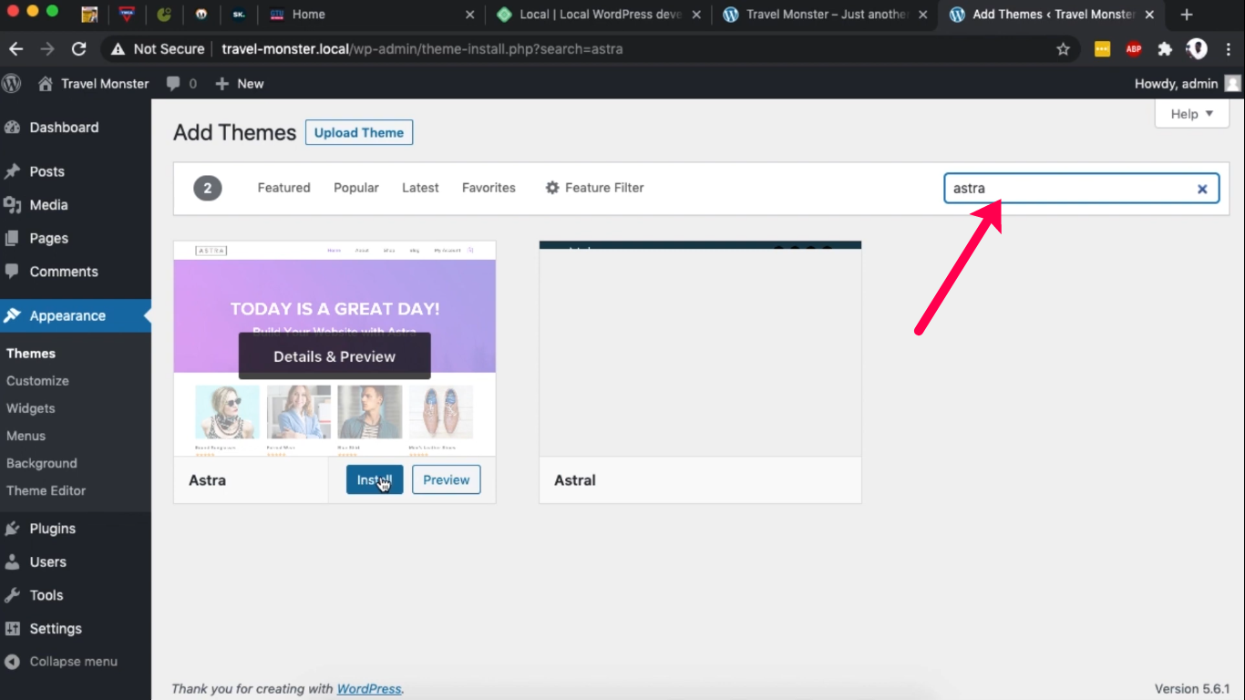Image resolution: width=1245 pixels, height=700 pixels.
Task: Open the Feature Filter panel
Action: [594, 188]
